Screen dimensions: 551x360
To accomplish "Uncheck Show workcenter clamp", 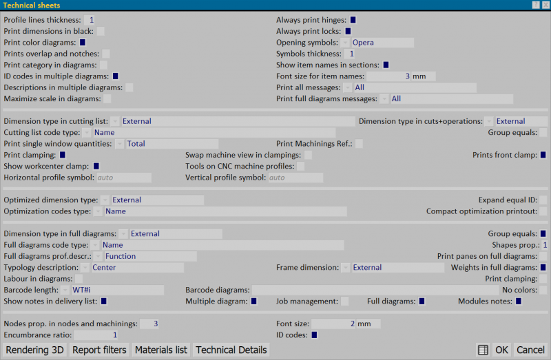I will (x=96, y=166).
